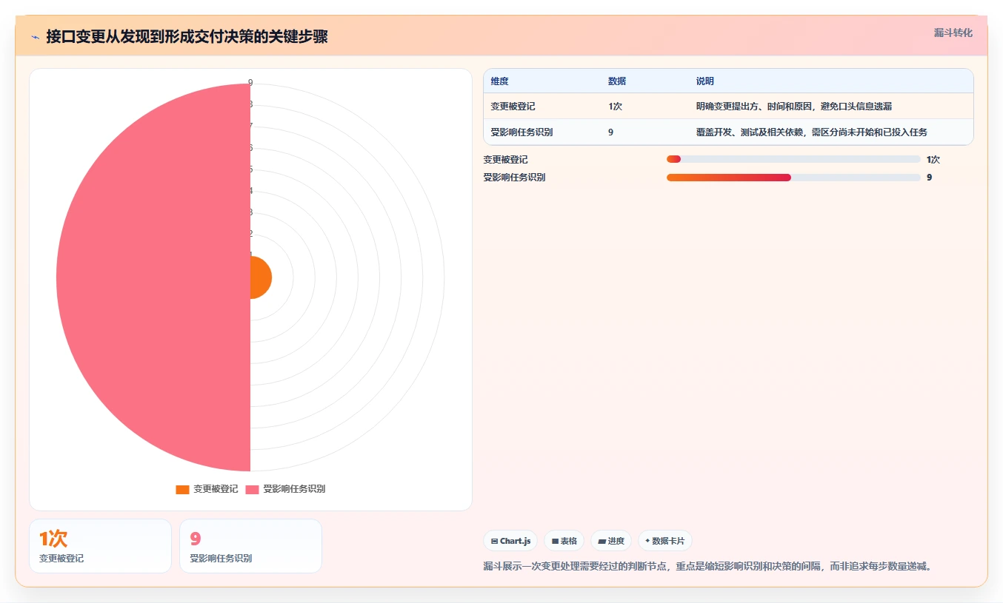Image resolution: width=1003 pixels, height=603 pixels.
Task: Click the page title 接口变更从发现到形成交付决策的关键步骤
Action: click(187, 37)
